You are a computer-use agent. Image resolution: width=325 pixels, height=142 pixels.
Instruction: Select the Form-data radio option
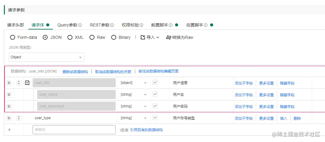point(13,37)
